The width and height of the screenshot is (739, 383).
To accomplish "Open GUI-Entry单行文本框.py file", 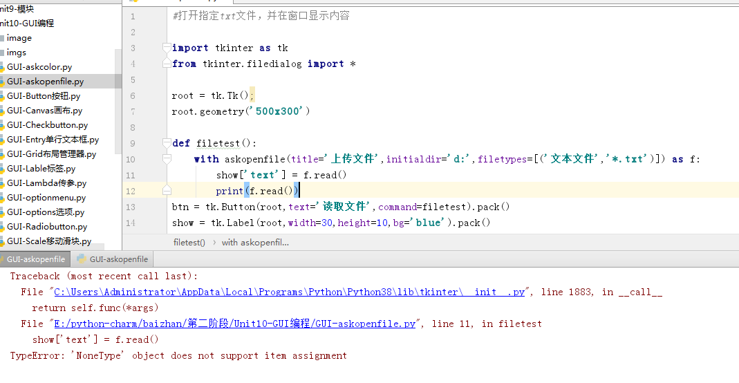I will 53,140.
